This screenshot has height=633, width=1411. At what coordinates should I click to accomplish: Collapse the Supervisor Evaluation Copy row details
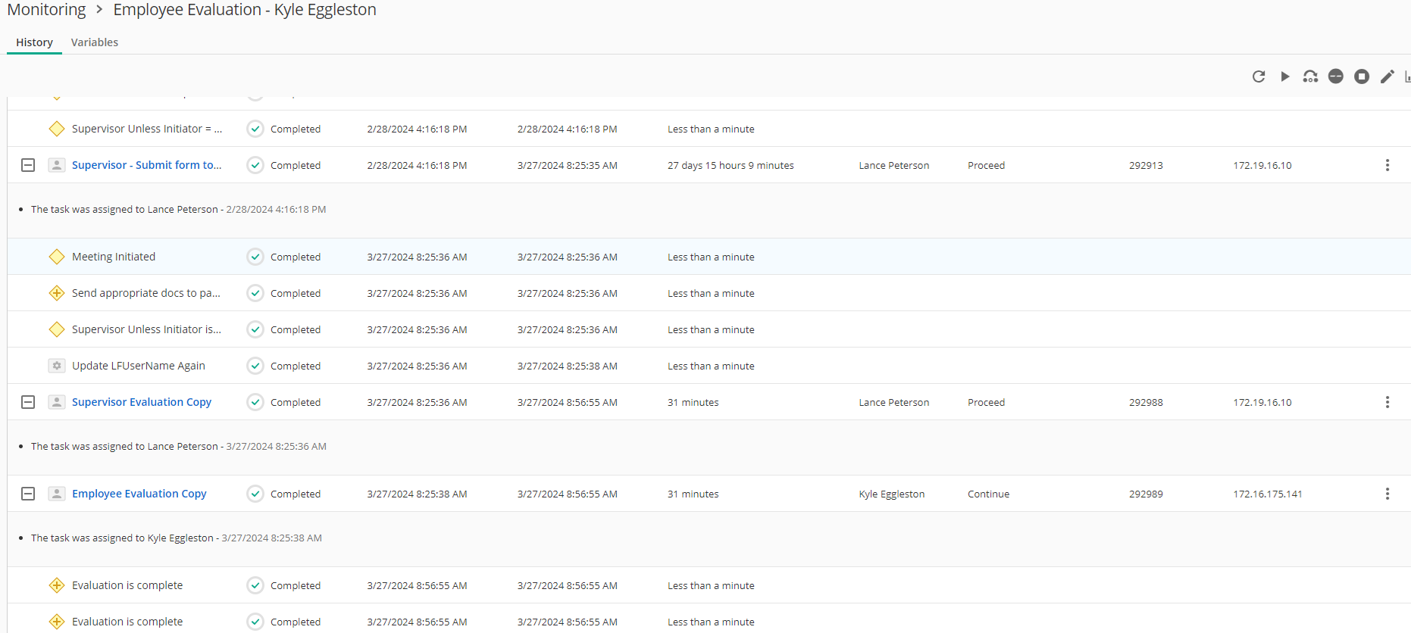28,402
